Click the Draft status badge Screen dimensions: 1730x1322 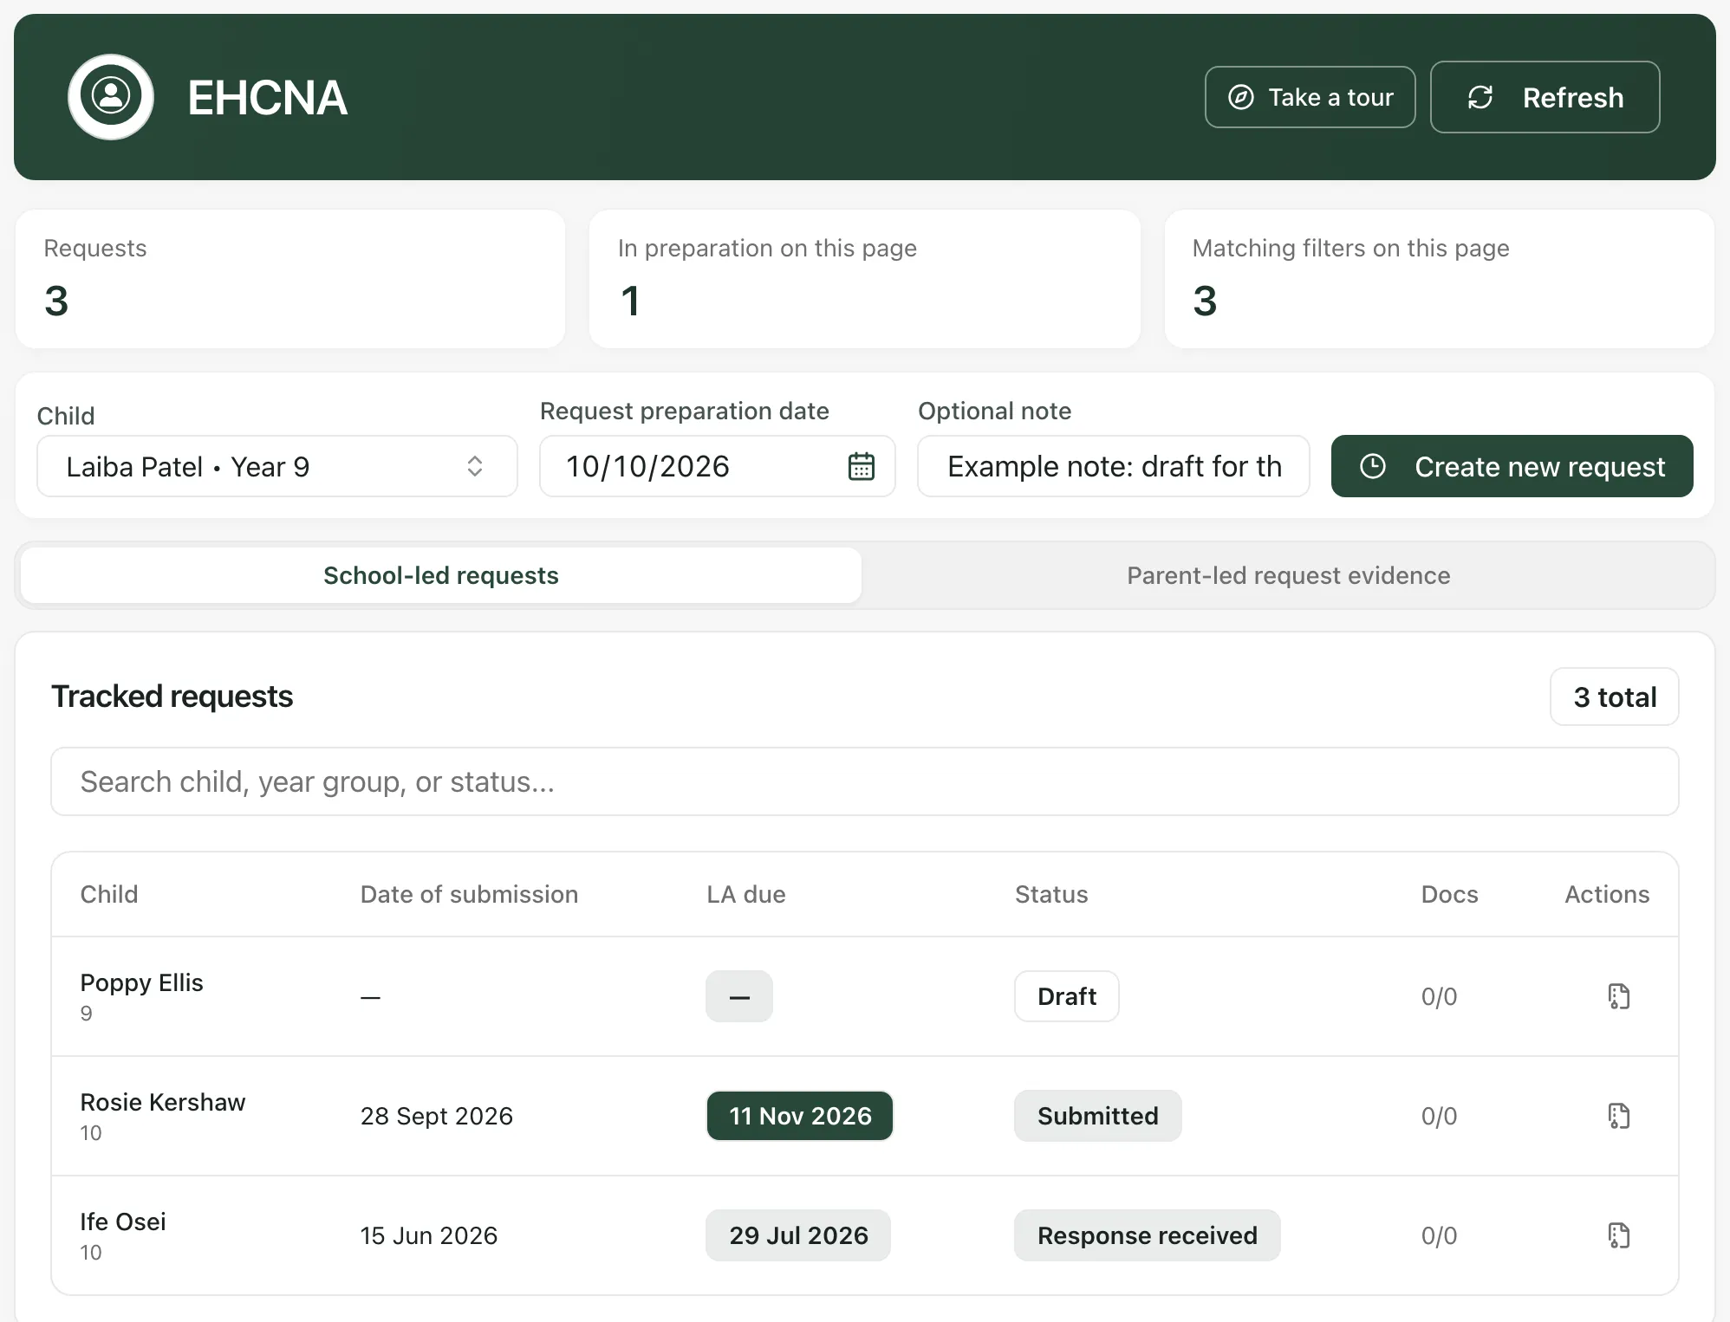click(1066, 996)
